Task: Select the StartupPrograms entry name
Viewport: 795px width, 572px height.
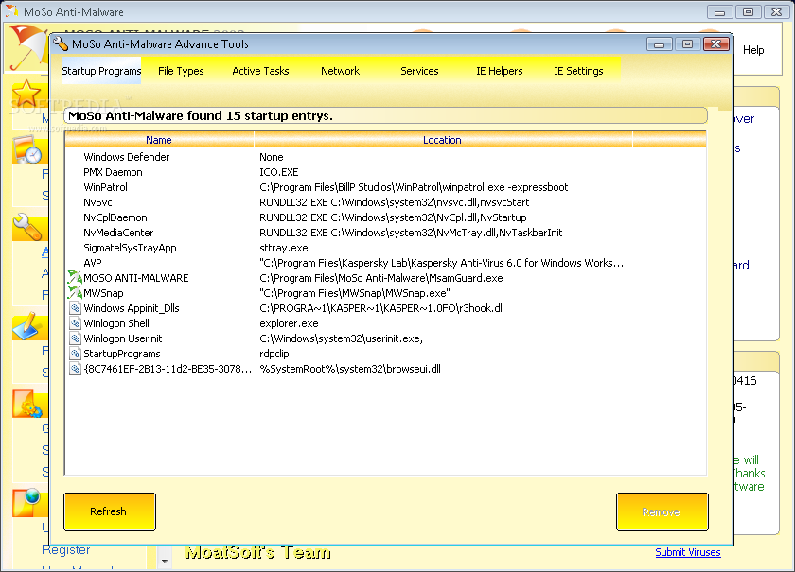Action: (122, 354)
